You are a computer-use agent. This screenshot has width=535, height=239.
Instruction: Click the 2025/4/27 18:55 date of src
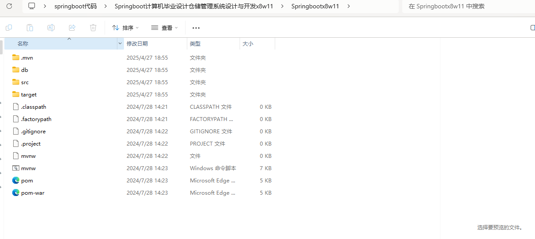(x=147, y=82)
